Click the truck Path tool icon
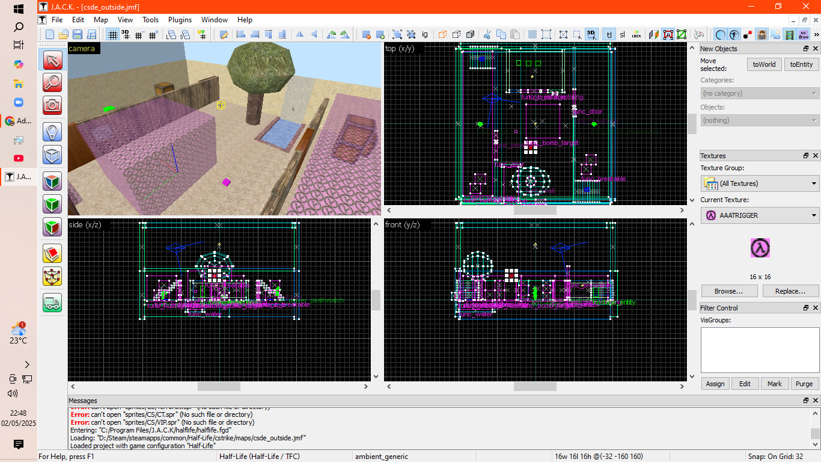Viewport: 821px width, 462px height. click(52, 303)
